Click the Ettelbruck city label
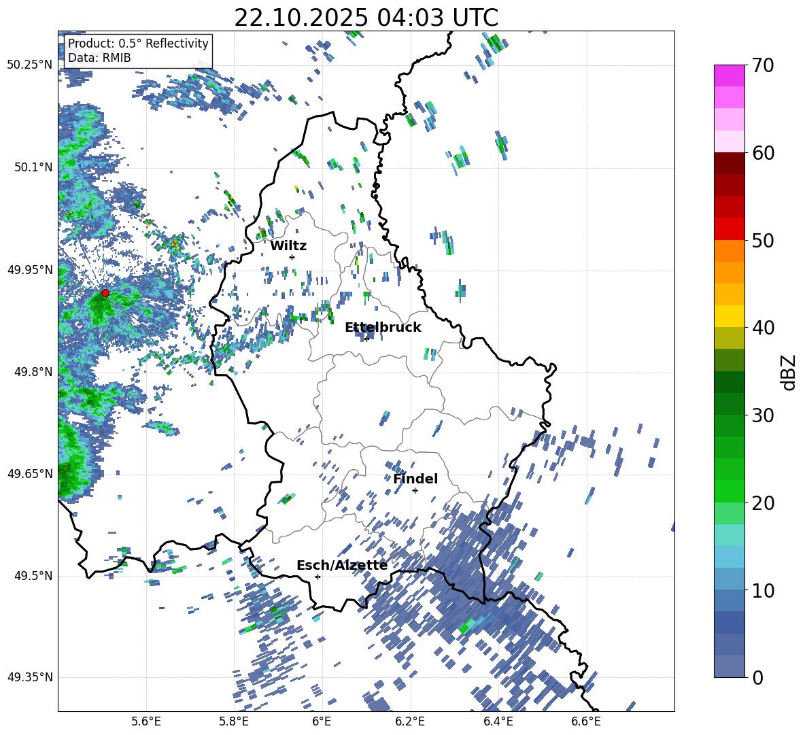 click(383, 328)
